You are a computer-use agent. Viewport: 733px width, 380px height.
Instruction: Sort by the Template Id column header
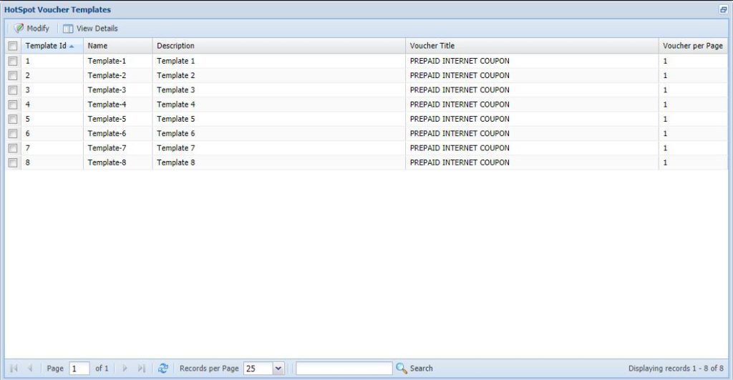coord(46,46)
